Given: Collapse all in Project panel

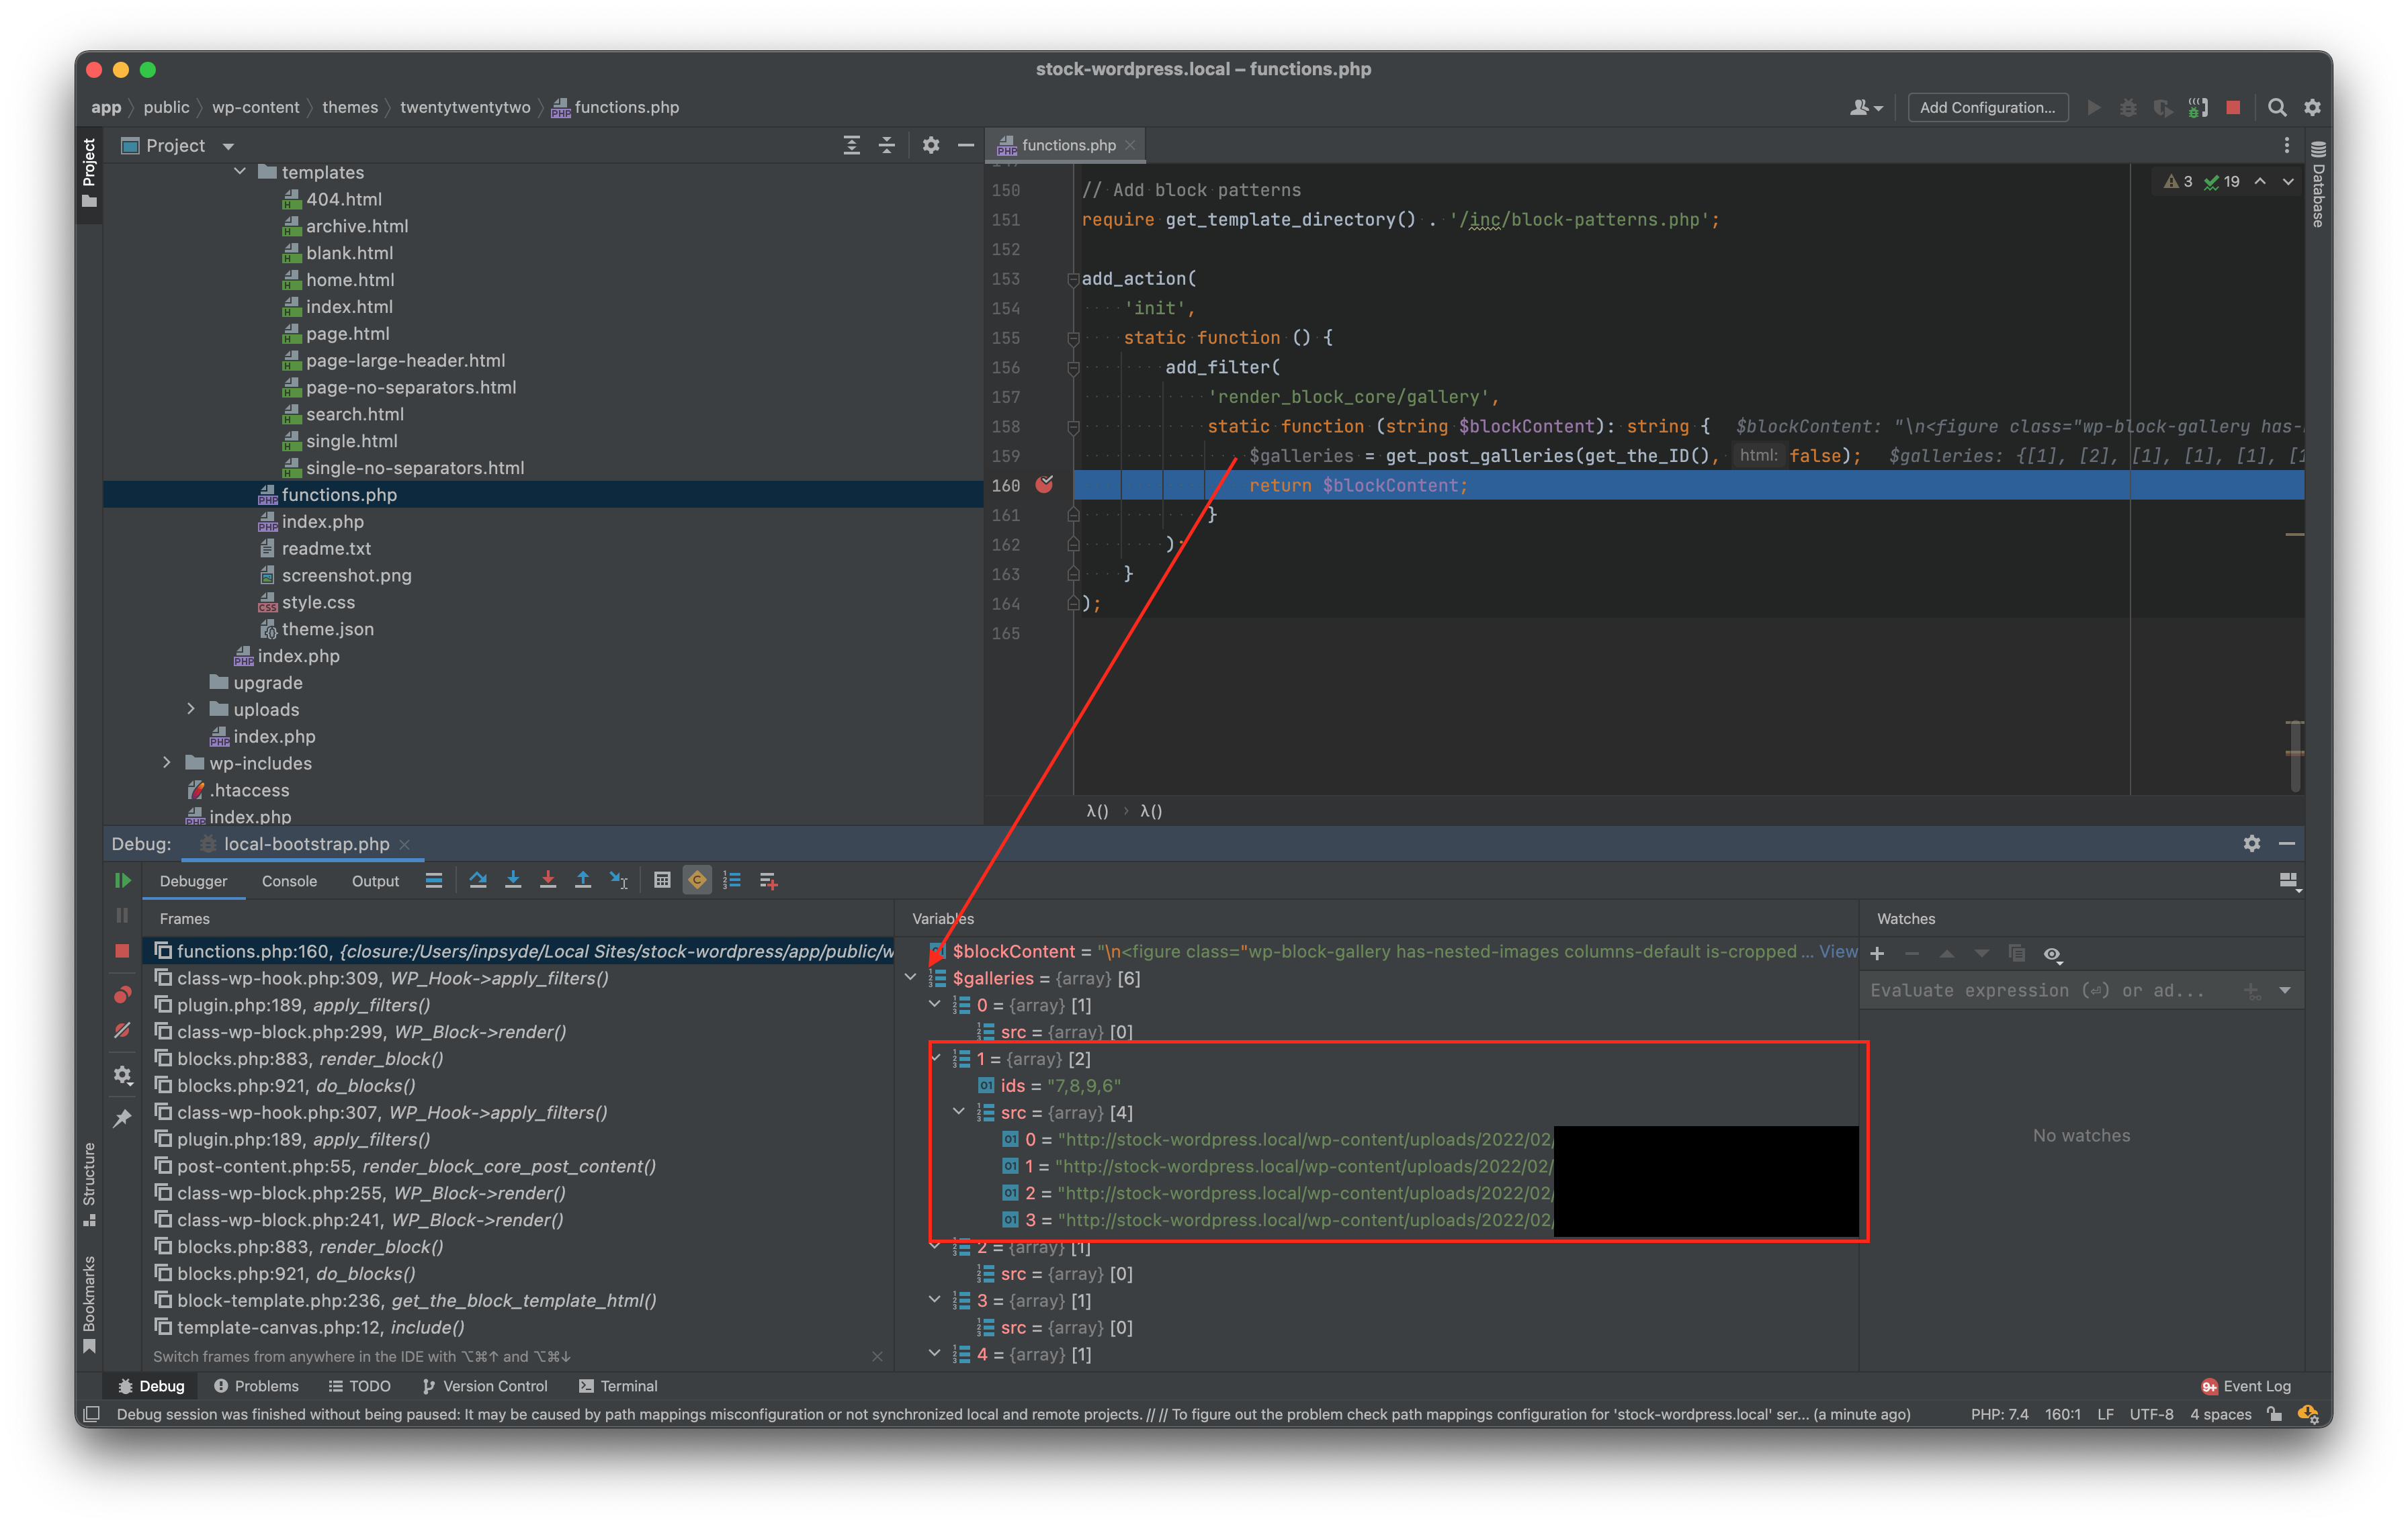Looking at the screenshot, I should click(886, 145).
